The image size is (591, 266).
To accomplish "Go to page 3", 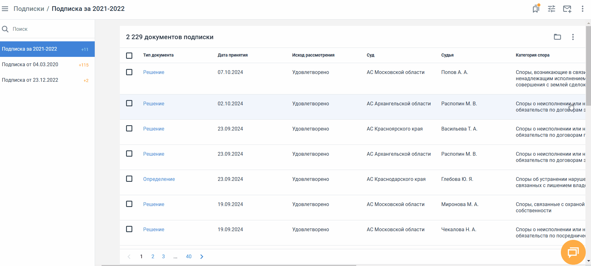I will click(x=163, y=256).
